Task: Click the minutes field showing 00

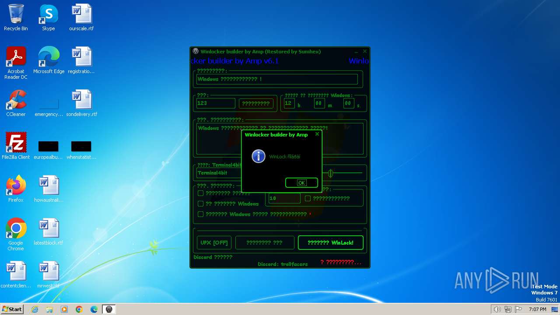Action: 319,103
